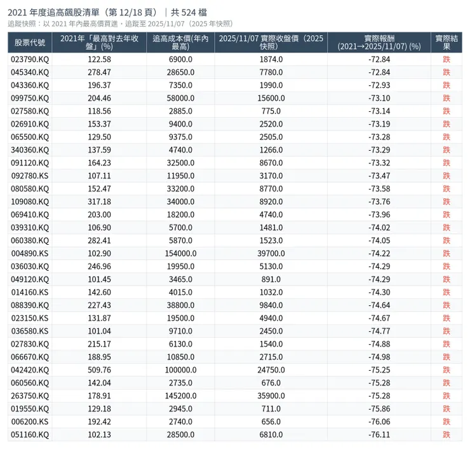Select stock code 065500.KQ
Viewport: 470px width, 449px height.
(30, 137)
